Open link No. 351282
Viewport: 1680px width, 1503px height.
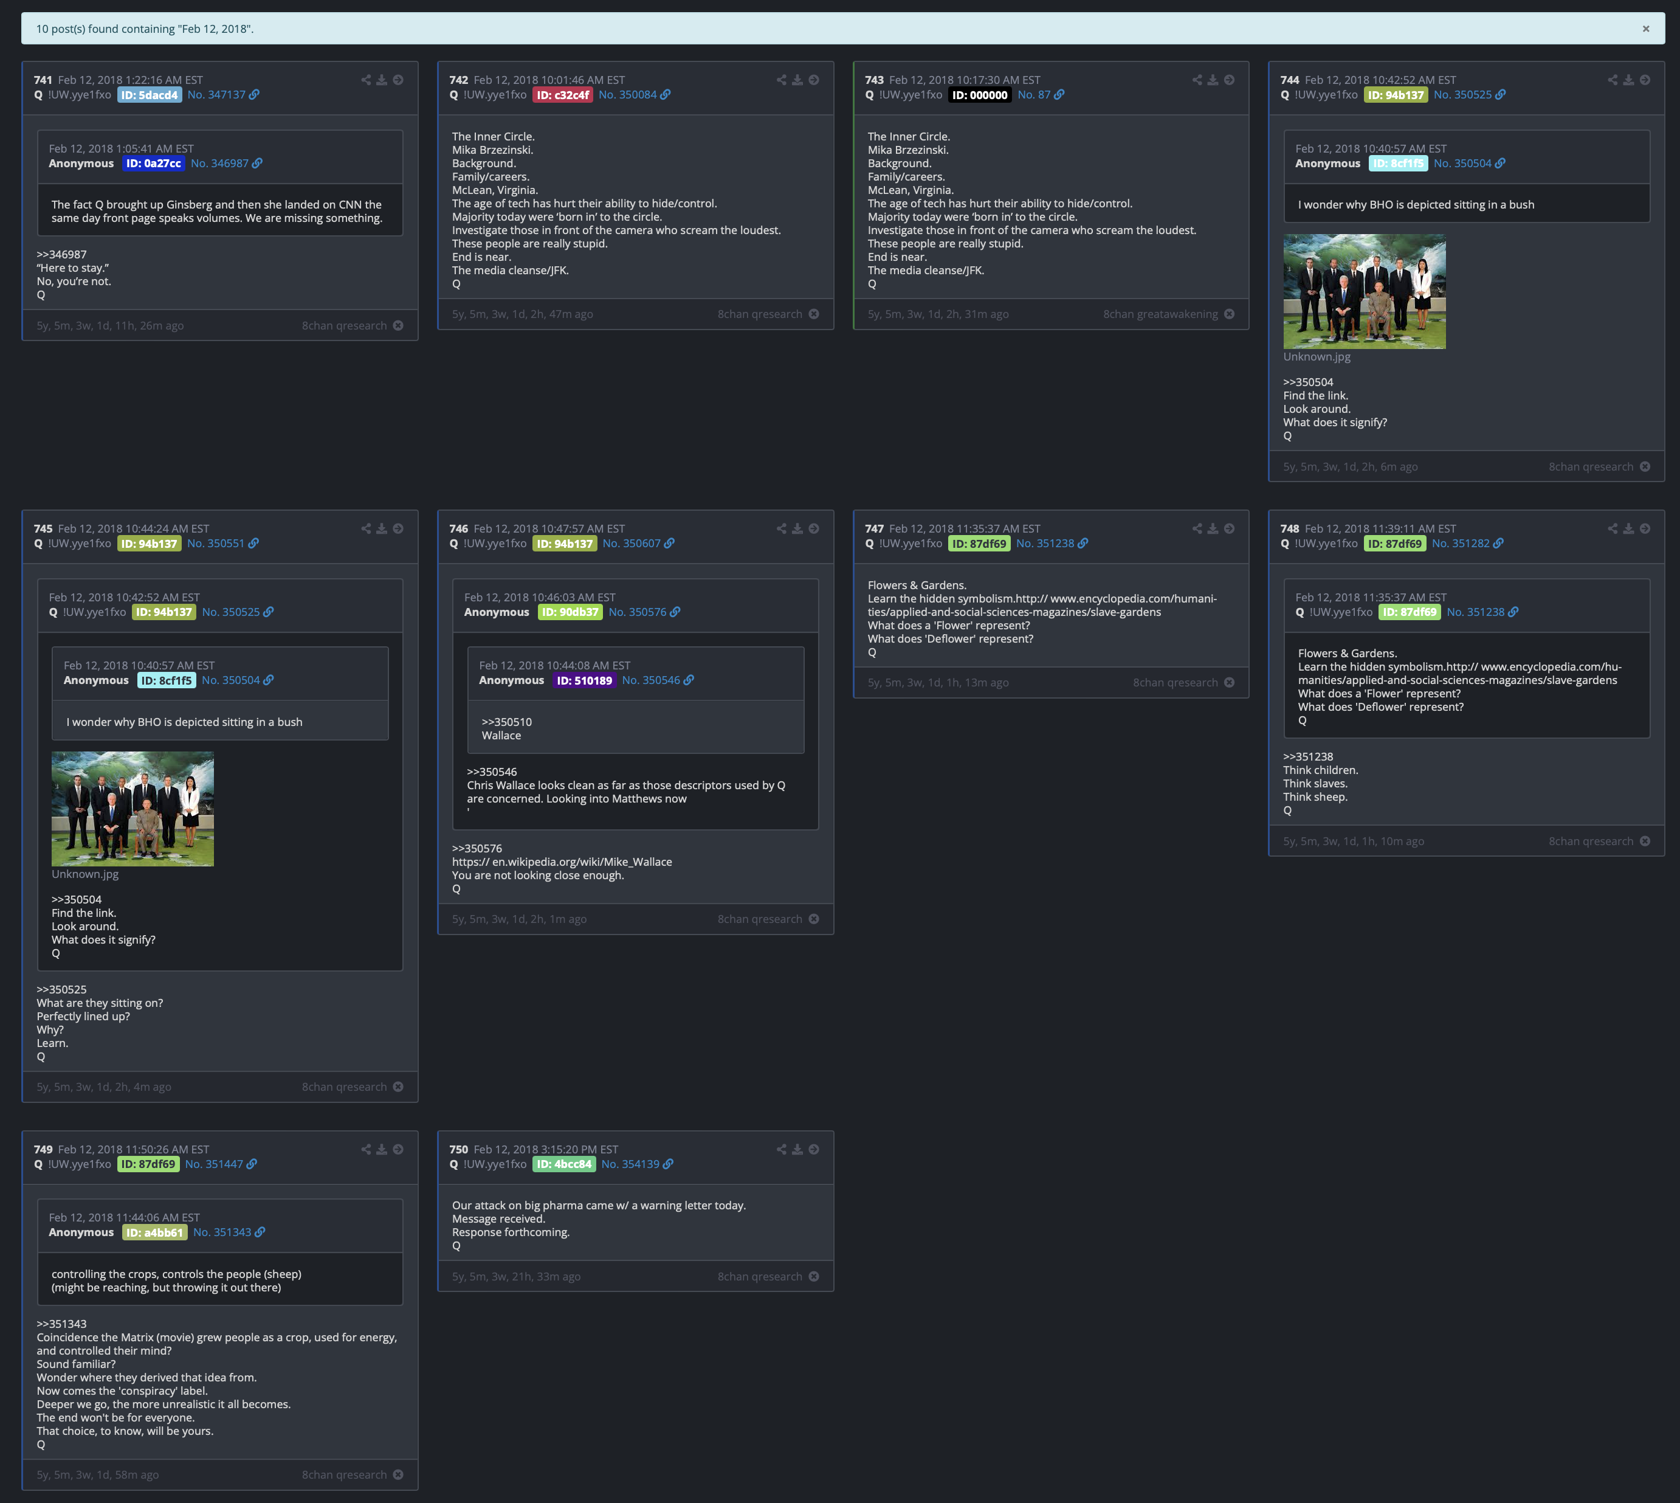click(1467, 544)
